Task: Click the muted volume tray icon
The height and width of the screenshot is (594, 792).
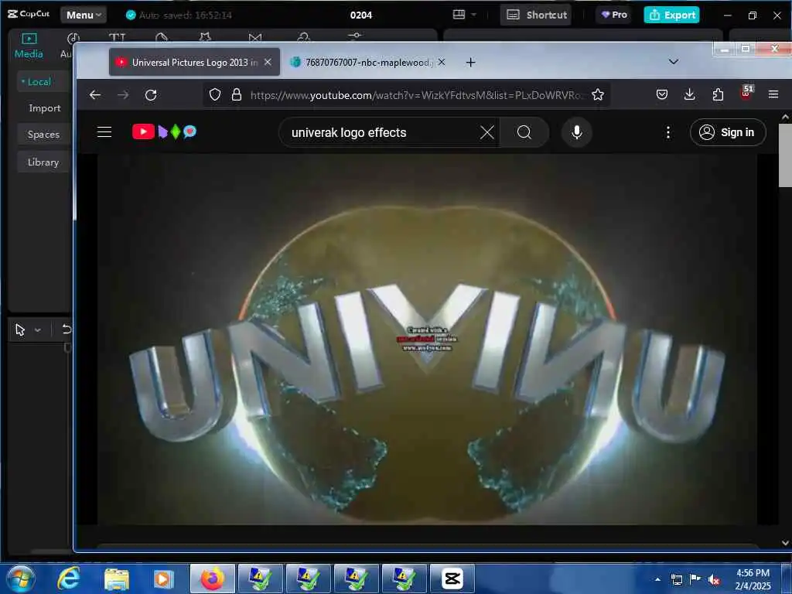Action: coord(714,579)
